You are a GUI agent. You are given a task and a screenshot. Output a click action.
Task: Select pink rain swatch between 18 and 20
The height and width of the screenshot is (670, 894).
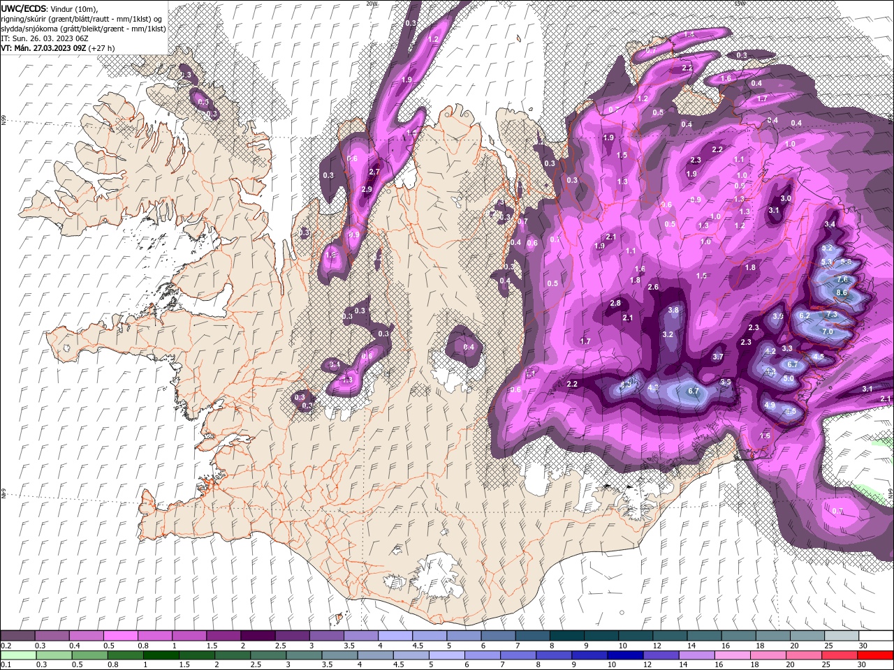coord(768,655)
